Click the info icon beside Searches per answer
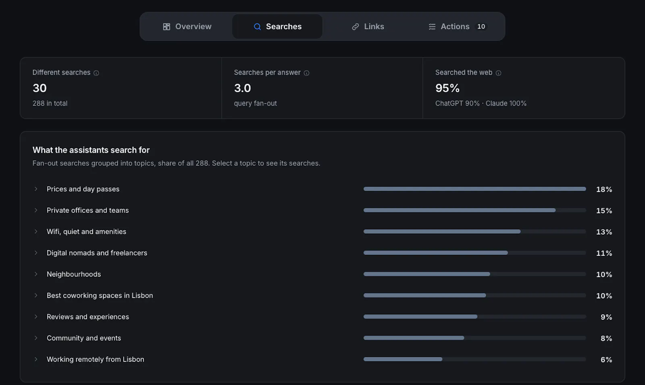The height and width of the screenshot is (385, 645). pyautogui.click(x=306, y=73)
